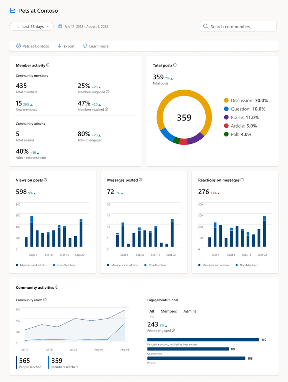Select the Members tab in Engagements funnel
The image size is (288, 382).
click(x=169, y=311)
